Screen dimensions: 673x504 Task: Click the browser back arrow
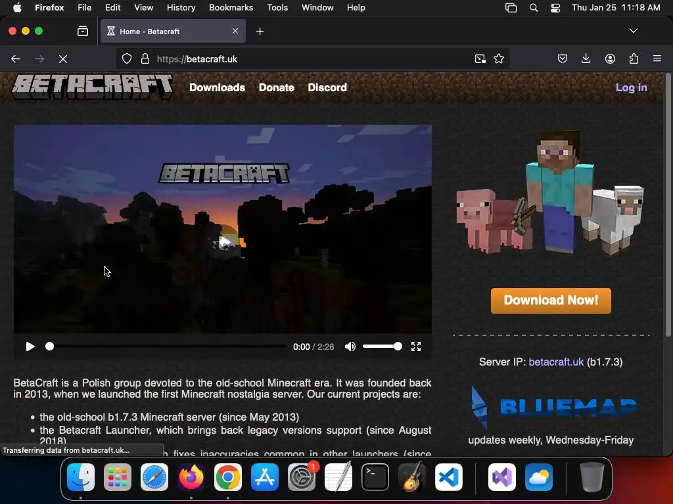[x=16, y=58]
